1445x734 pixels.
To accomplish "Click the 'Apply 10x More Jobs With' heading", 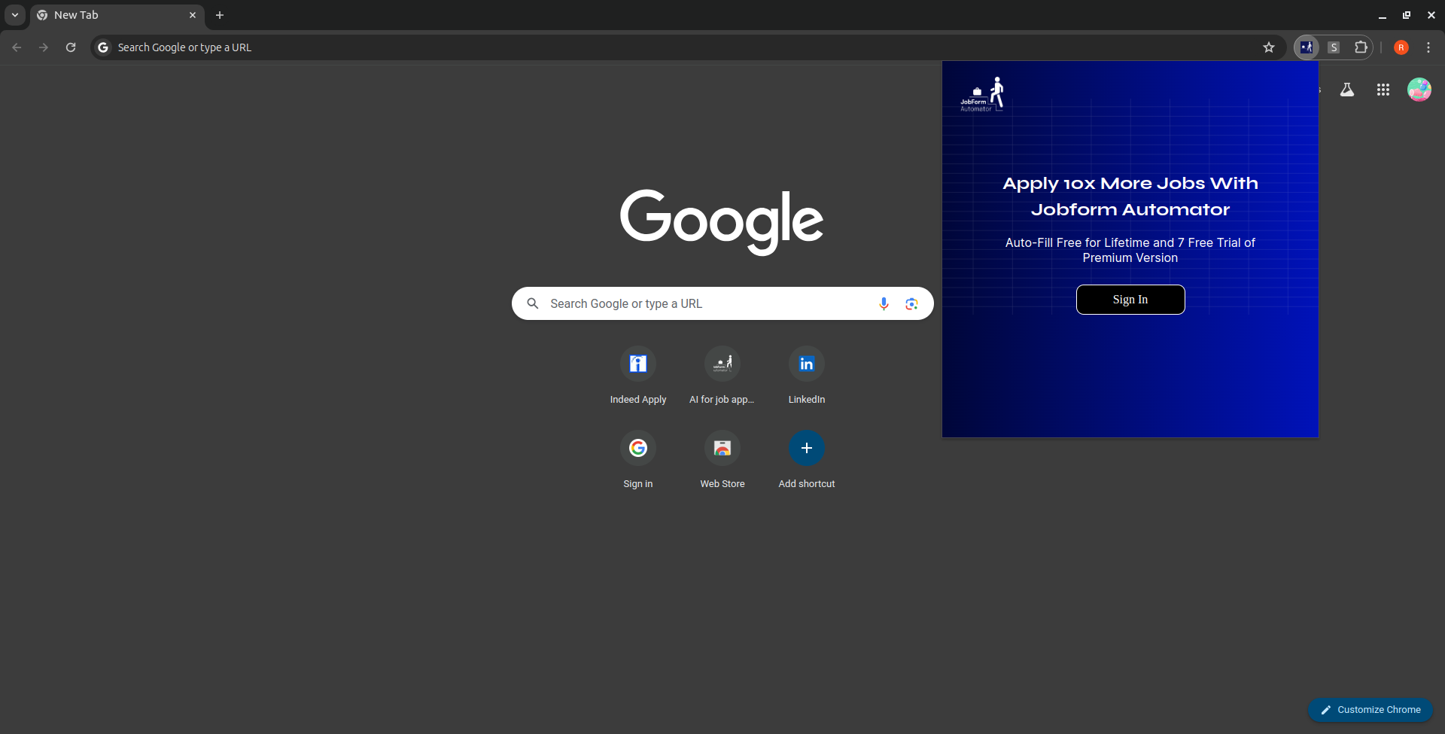I will pyautogui.click(x=1130, y=184).
